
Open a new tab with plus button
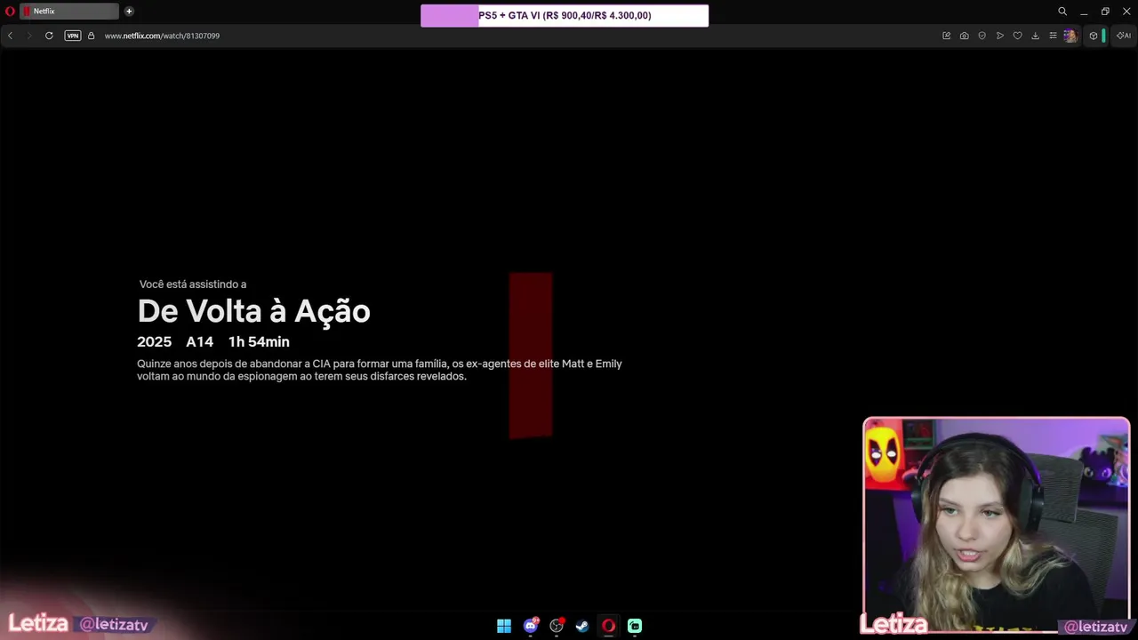coord(129,12)
